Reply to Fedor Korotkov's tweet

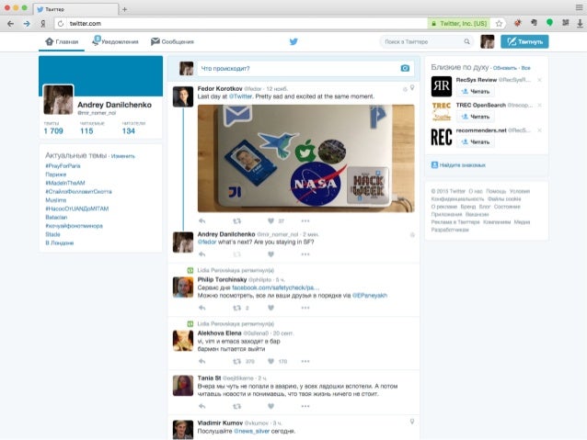coord(201,221)
